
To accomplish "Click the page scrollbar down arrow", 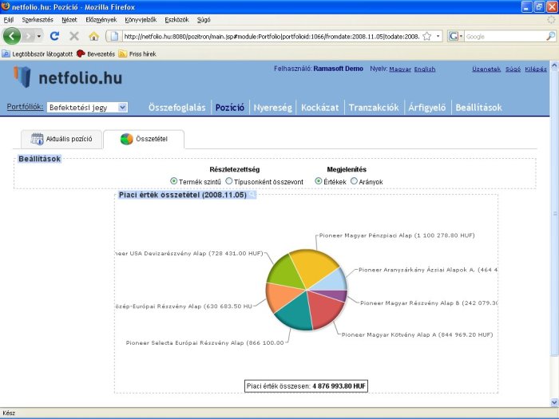I will click(554, 402).
